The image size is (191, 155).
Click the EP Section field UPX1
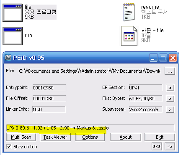coord(146,88)
